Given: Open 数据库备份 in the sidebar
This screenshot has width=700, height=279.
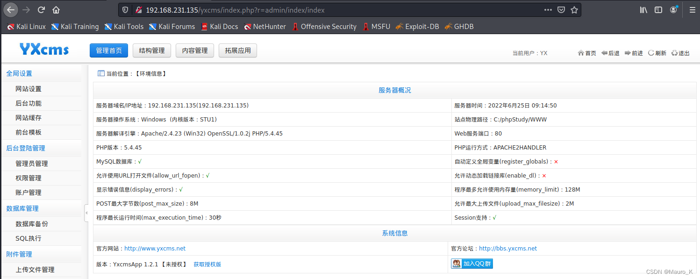Looking at the screenshot, I should click(32, 224).
